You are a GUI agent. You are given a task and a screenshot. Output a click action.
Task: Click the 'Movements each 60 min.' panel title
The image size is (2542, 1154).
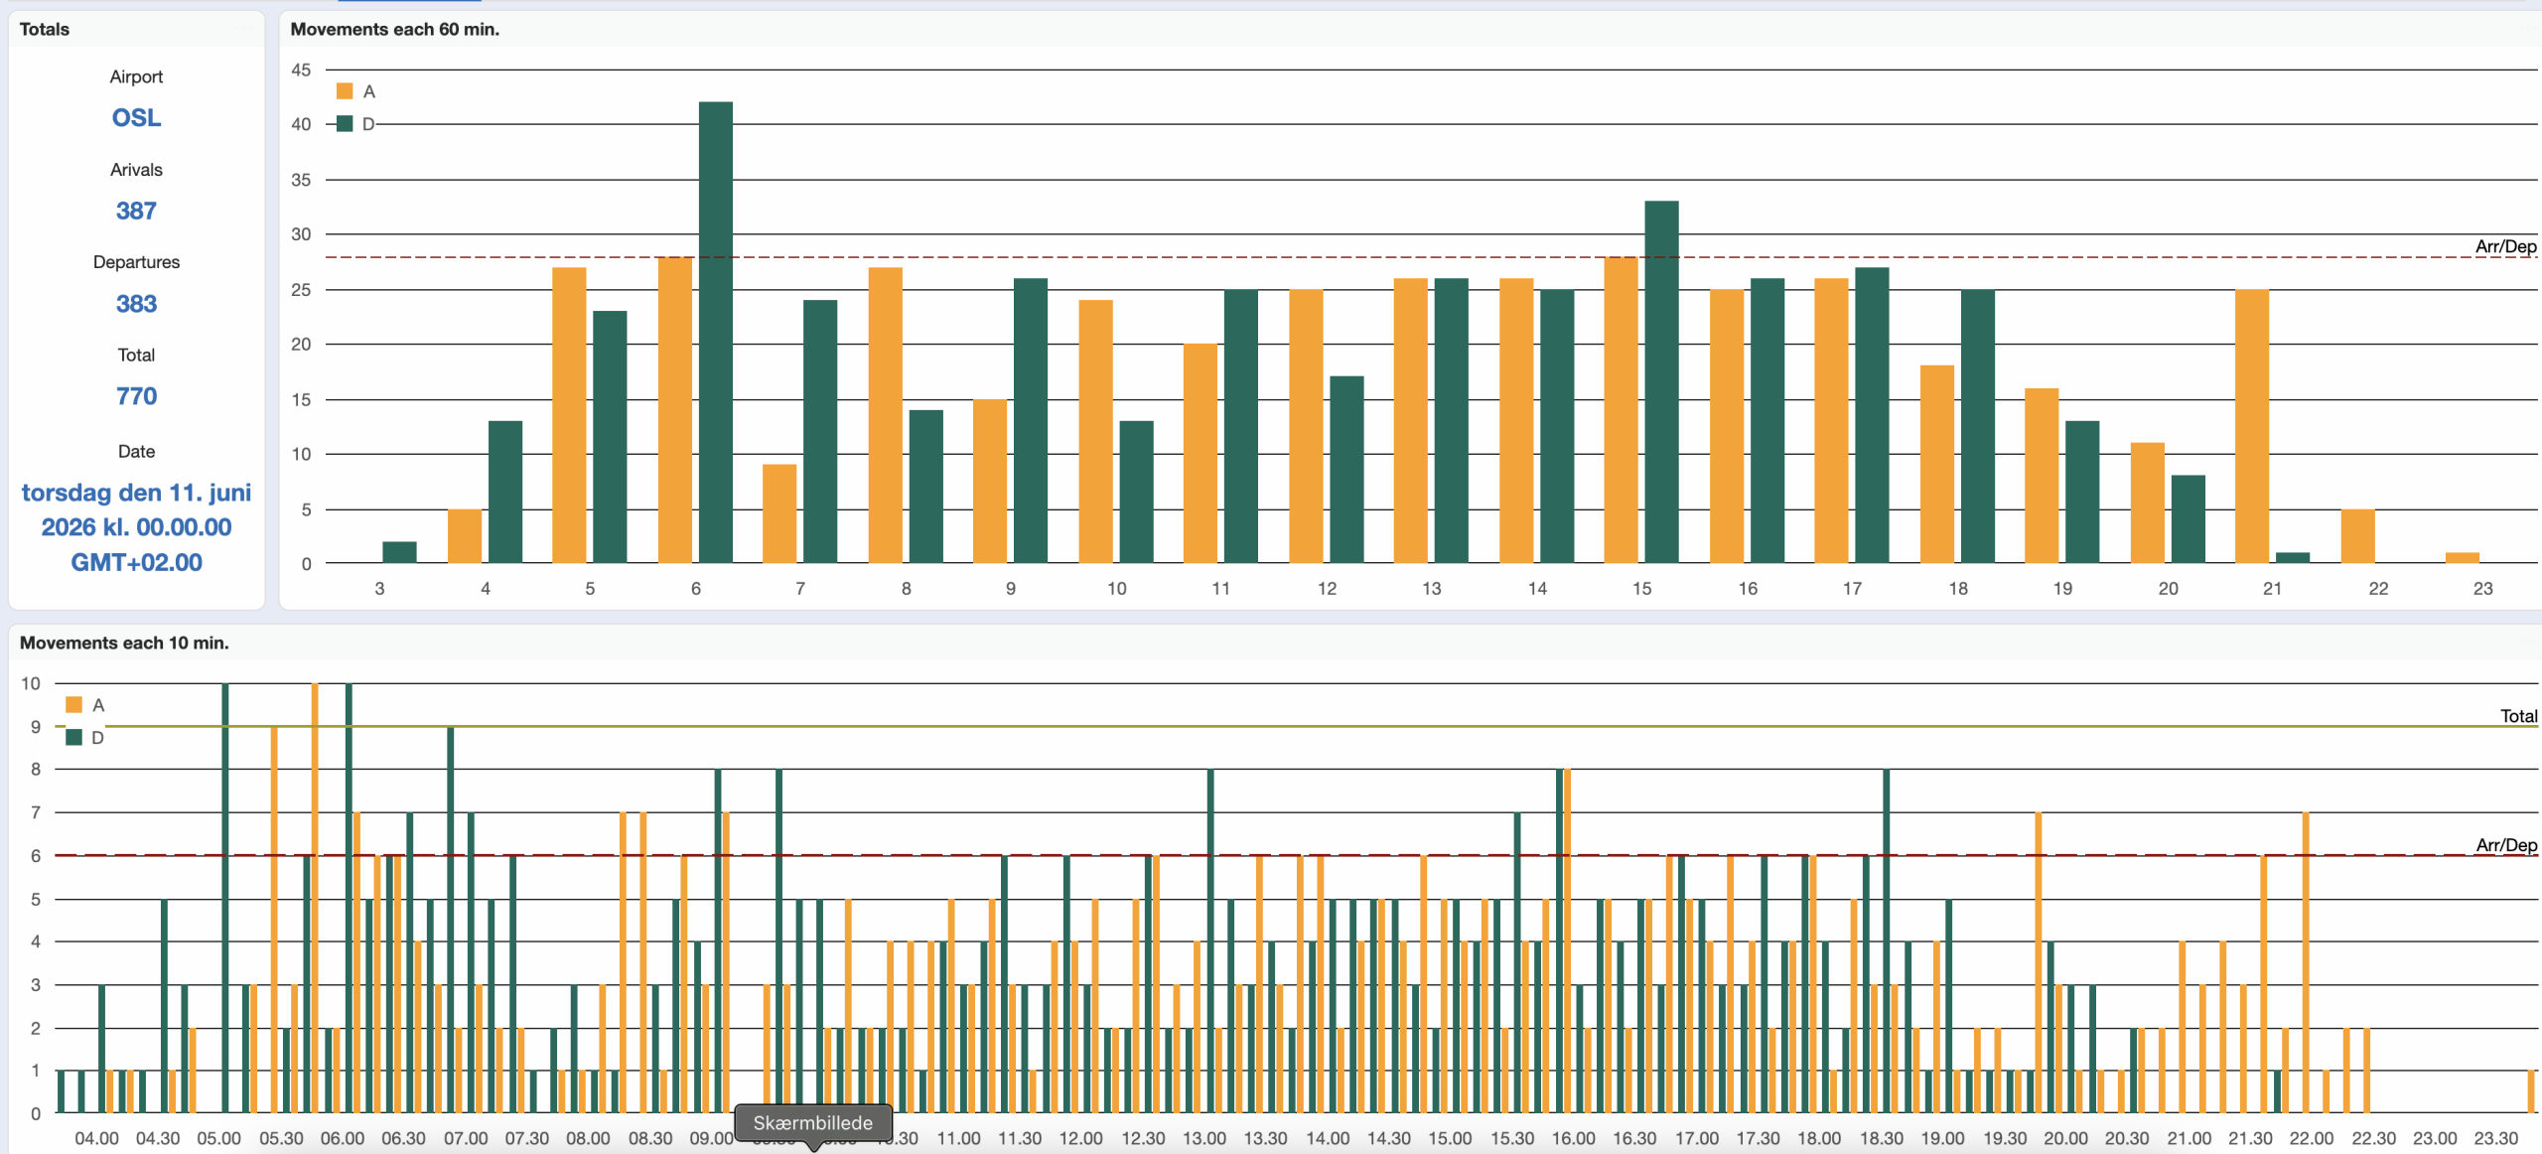coord(394,30)
